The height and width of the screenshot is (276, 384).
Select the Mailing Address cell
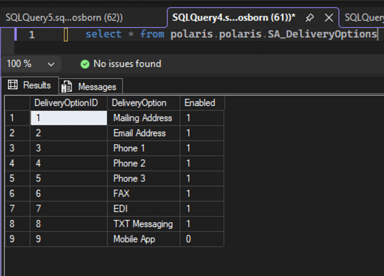[x=144, y=118]
